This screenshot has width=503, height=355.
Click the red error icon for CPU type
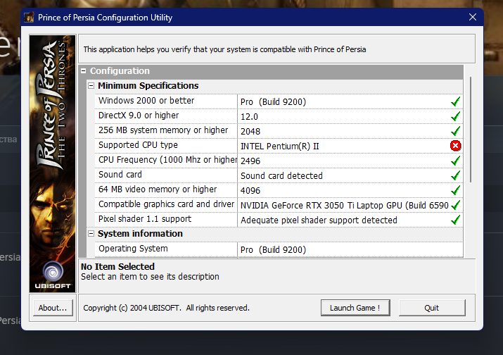455,146
